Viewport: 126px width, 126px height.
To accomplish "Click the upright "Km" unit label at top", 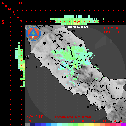I will 21,3.
